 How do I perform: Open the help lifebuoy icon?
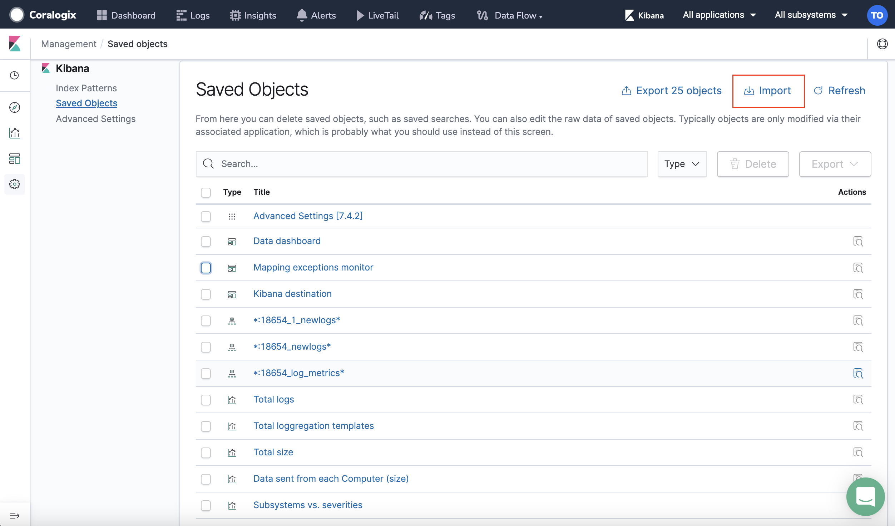point(882,44)
